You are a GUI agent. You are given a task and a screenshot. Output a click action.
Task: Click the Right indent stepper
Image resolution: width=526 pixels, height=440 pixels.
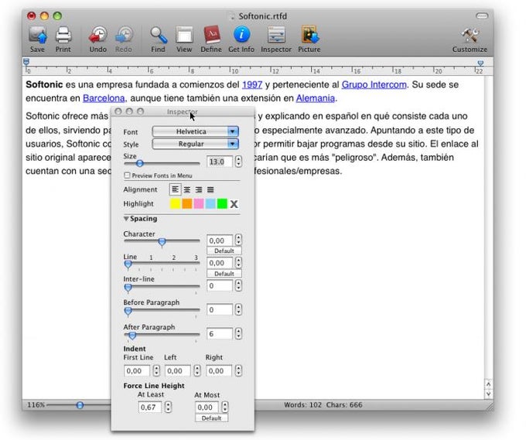point(238,370)
